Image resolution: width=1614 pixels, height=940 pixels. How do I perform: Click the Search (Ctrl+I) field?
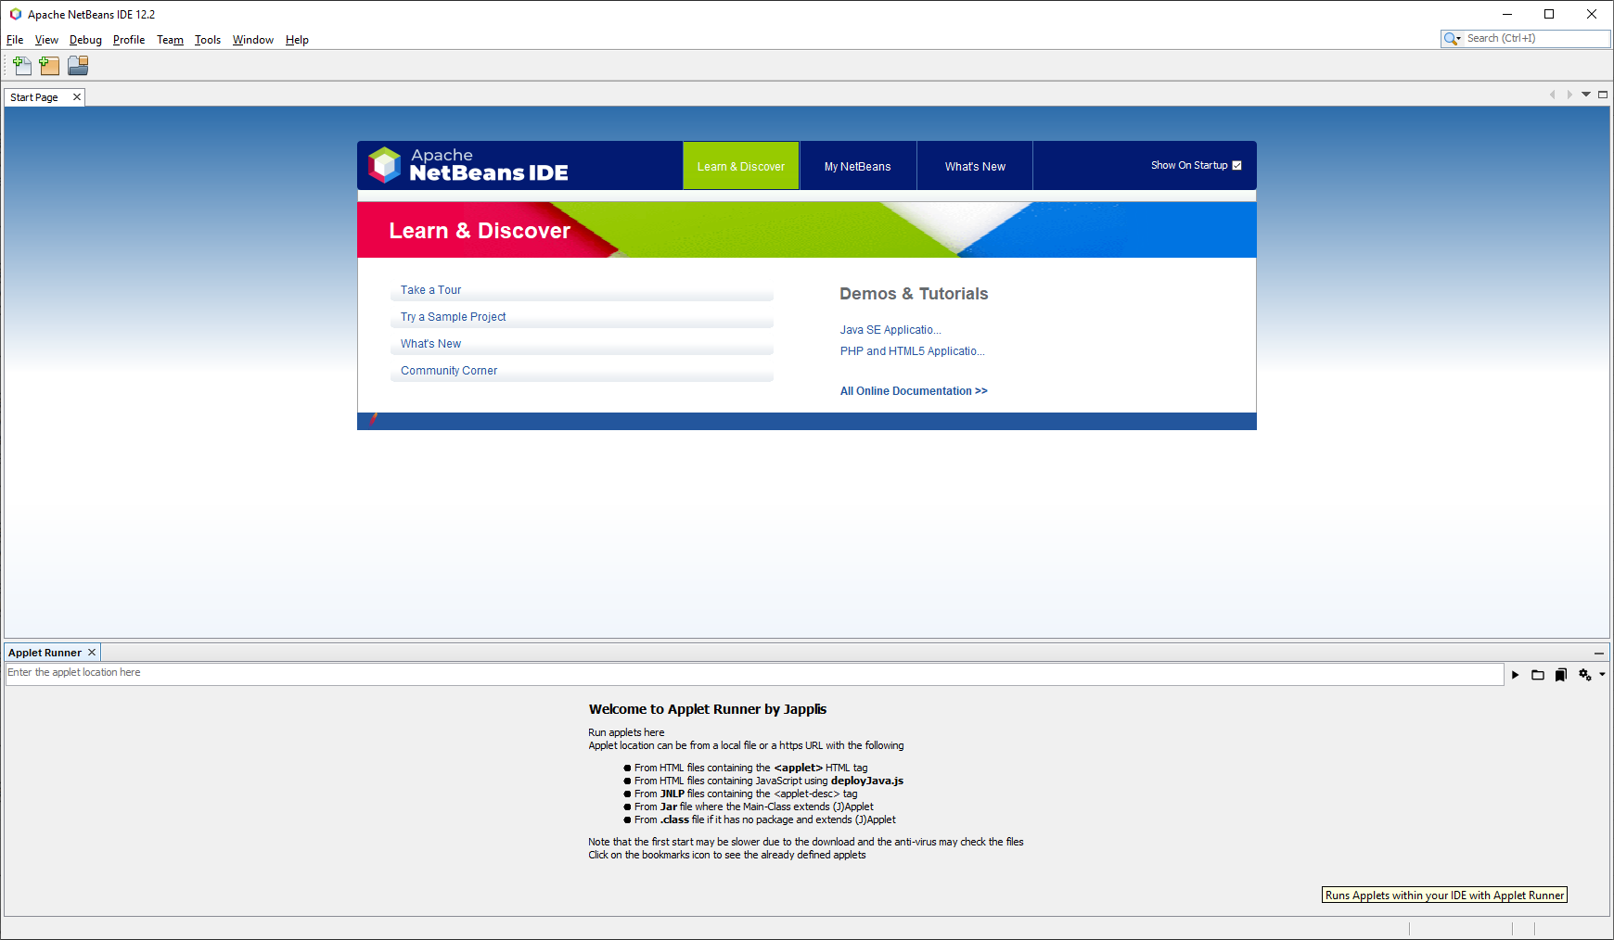click(x=1536, y=39)
